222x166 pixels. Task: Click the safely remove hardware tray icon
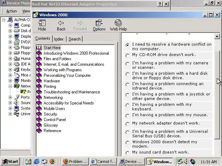pyautogui.click(x=180, y=162)
